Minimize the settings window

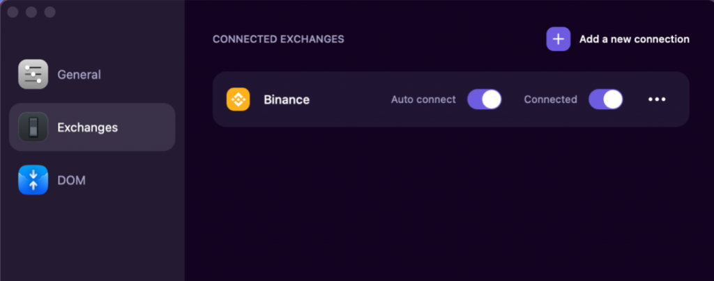[x=31, y=13]
